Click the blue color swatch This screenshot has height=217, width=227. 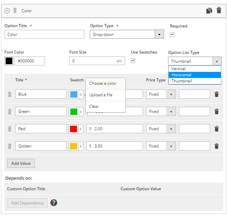pyautogui.click(x=74, y=95)
